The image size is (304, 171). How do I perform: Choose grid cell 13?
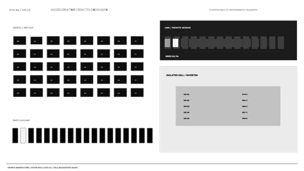click(x=37, y=80)
